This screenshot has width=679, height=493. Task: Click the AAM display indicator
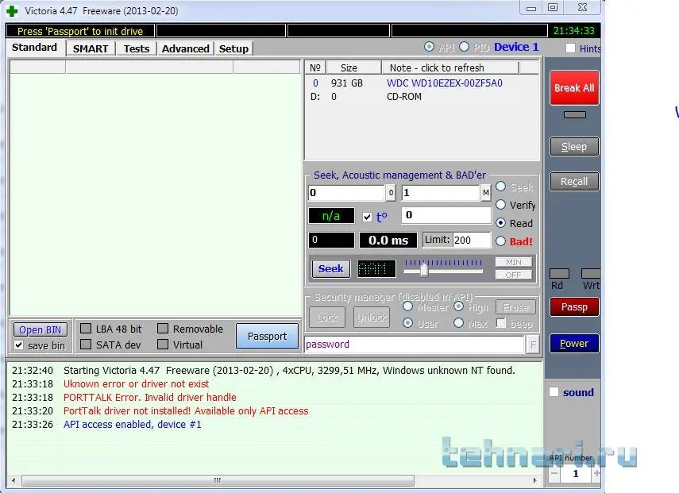(376, 269)
